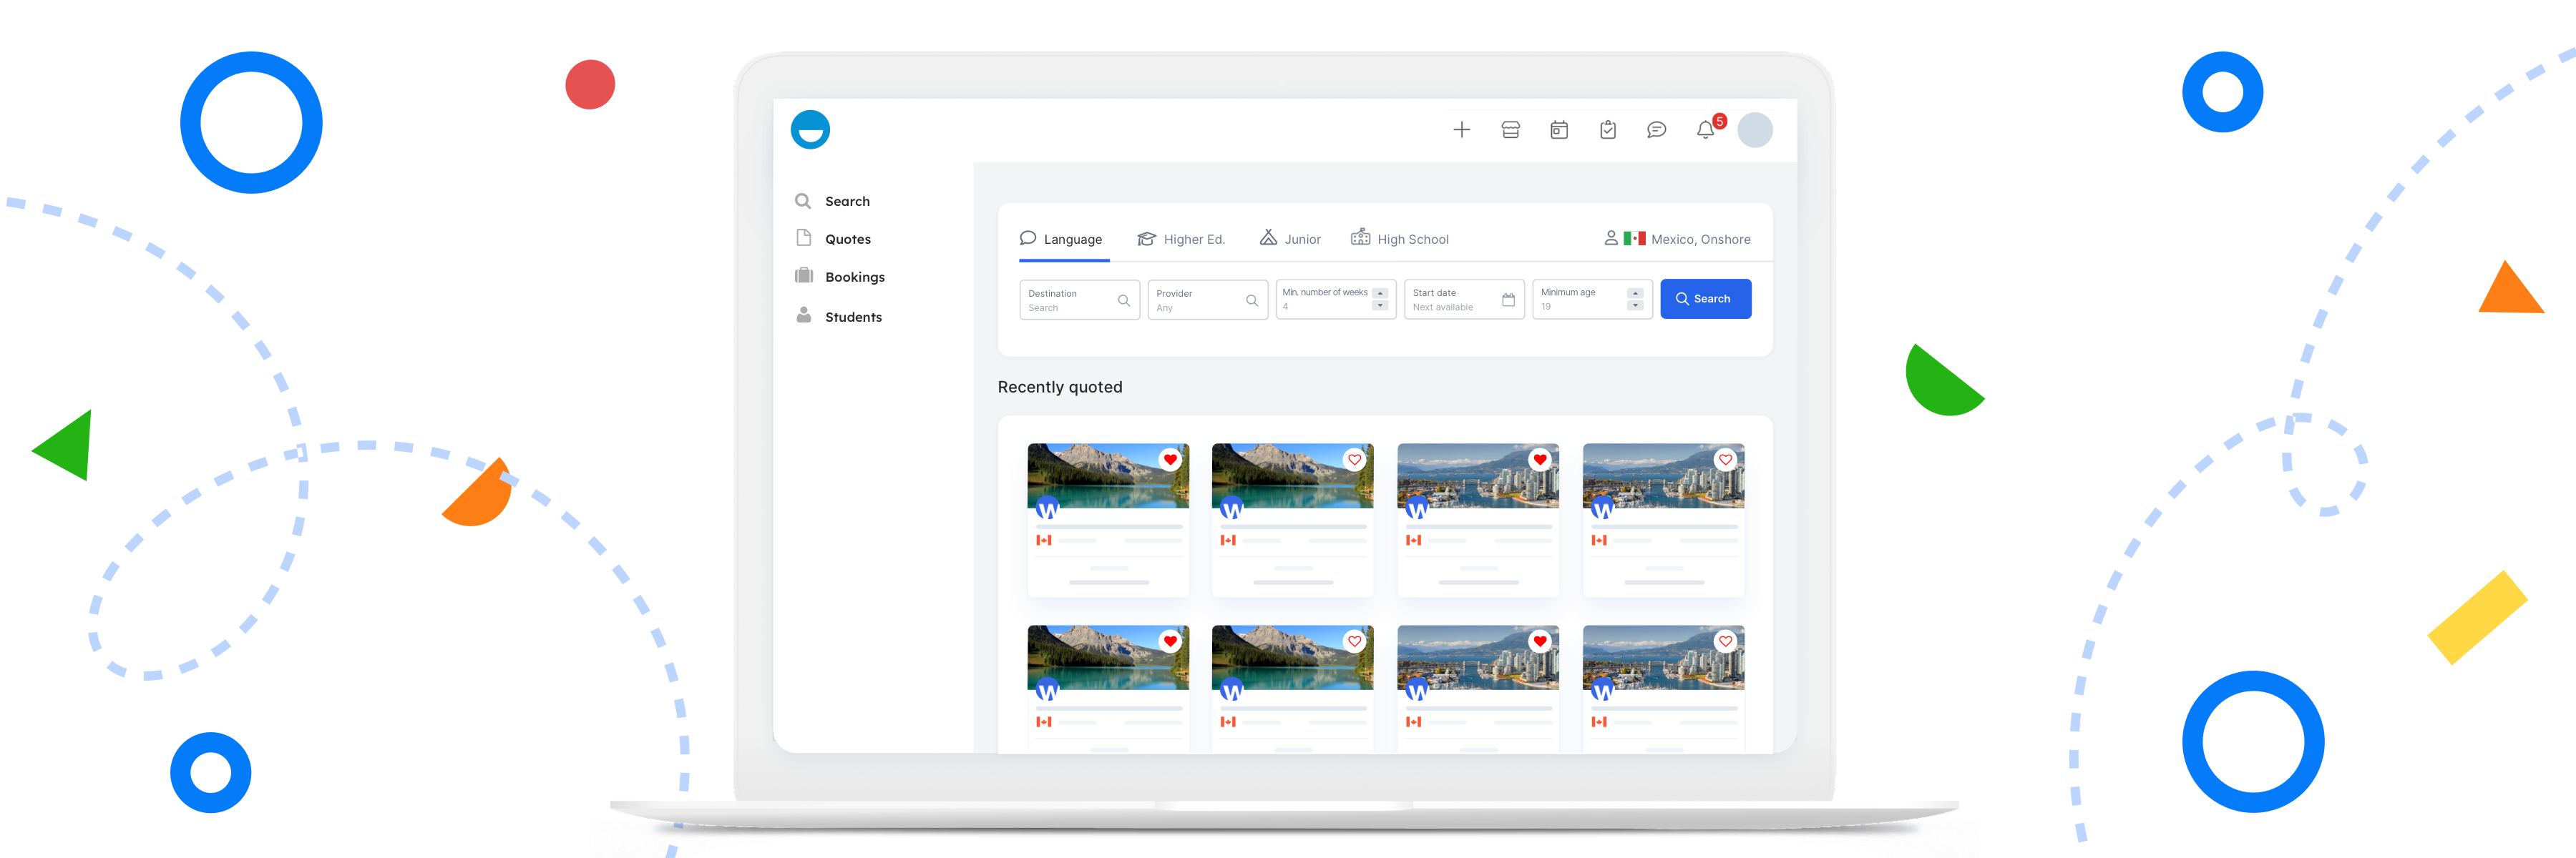Open the Quotes document icon in the sidebar
The height and width of the screenshot is (858, 2576).
803,237
